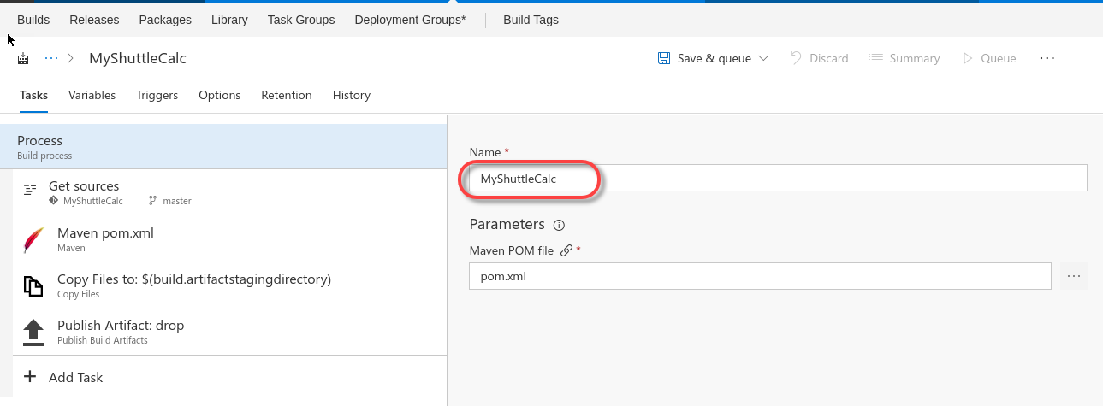Select the Process build process row
Image resolution: width=1103 pixels, height=406 pixels.
[x=223, y=147]
